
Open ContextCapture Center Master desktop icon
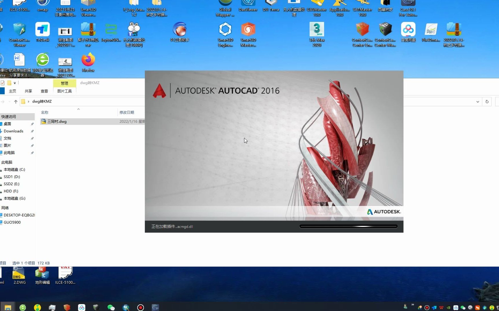(385, 35)
